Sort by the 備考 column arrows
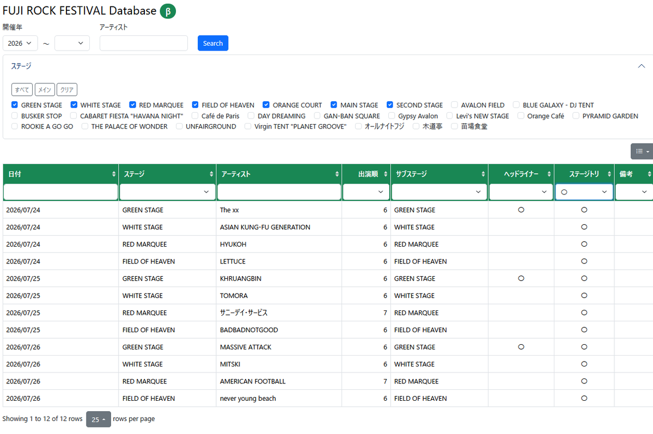 (x=649, y=174)
